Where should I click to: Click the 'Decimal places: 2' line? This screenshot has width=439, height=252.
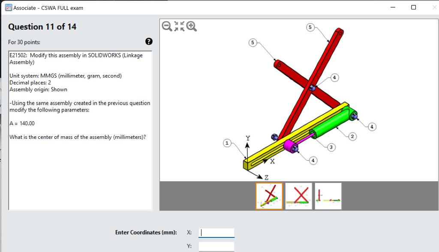click(30, 83)
